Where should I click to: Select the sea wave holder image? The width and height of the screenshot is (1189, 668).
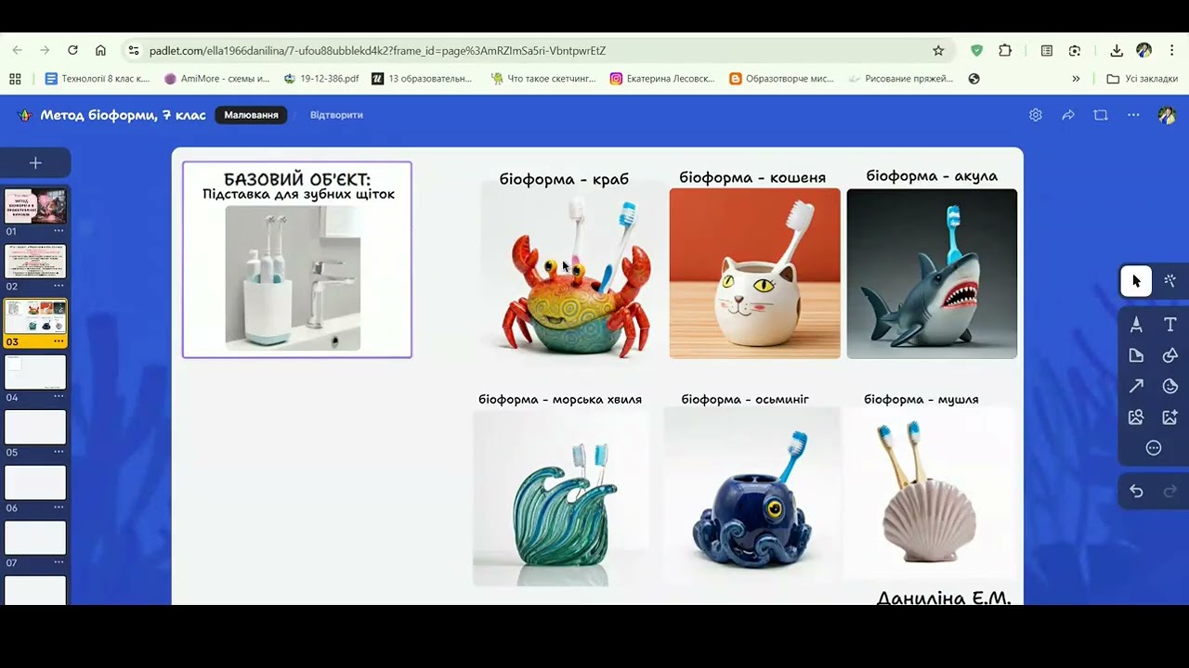pyautogui.click(x=560, y=498)
